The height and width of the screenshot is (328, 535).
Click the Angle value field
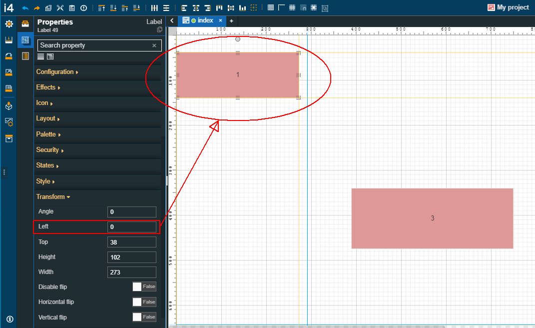132,212
